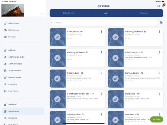The height and width of the screenshot is (125, 167).
Task: Tap the camera icon on the Cash, Johnny card
Action: pyautogui.click(x=116, y=58)
